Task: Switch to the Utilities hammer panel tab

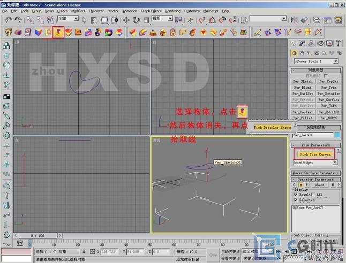Action: pos(339,43)
